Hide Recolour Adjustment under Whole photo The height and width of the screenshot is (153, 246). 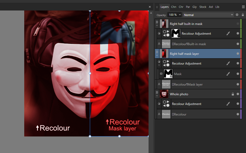click(x=238, y=104)
